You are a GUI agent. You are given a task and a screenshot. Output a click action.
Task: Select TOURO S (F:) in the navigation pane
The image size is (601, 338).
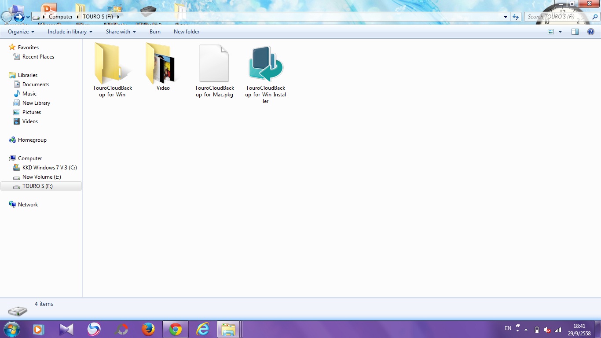click(41, 186)
